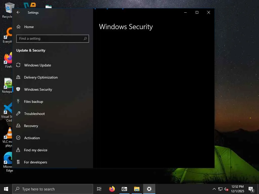Click the Troubleshoot wrench icon
The height and width of the screenshot is (194, 259).
[x=18, y=113]
